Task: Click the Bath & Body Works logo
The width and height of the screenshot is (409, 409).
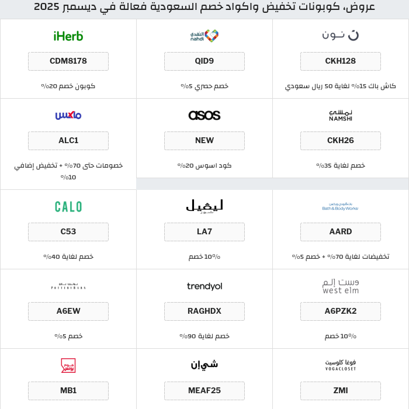Action: (x=340, y=207)
